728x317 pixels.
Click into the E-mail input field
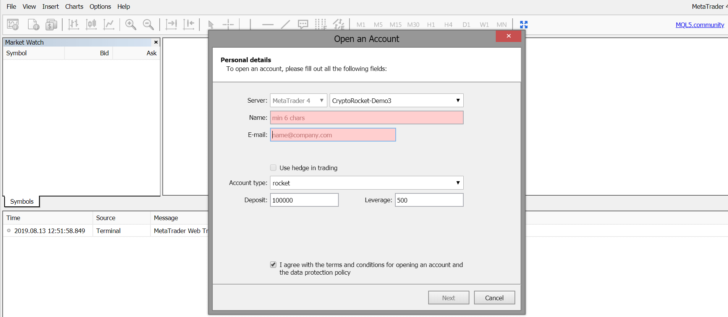click(x=333, y=135)
